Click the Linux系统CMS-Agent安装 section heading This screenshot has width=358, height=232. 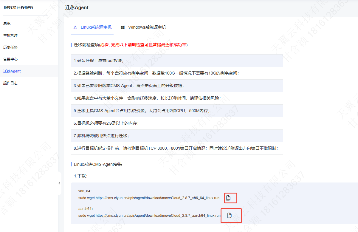[98, 164]
